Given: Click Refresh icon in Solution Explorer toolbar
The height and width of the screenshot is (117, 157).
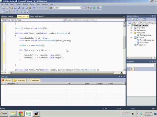Looking at the screenshot, I should tap(137, 19).
